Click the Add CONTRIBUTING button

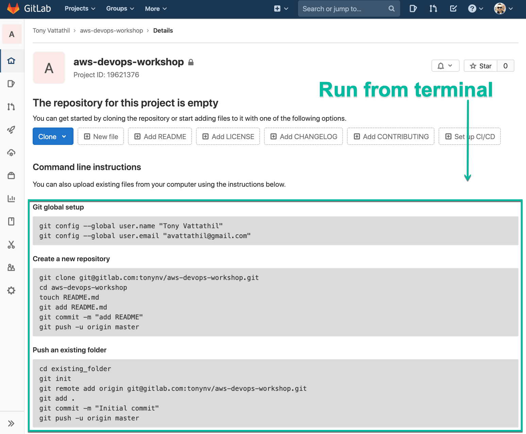pyautogui.click(x=391, y=136)
